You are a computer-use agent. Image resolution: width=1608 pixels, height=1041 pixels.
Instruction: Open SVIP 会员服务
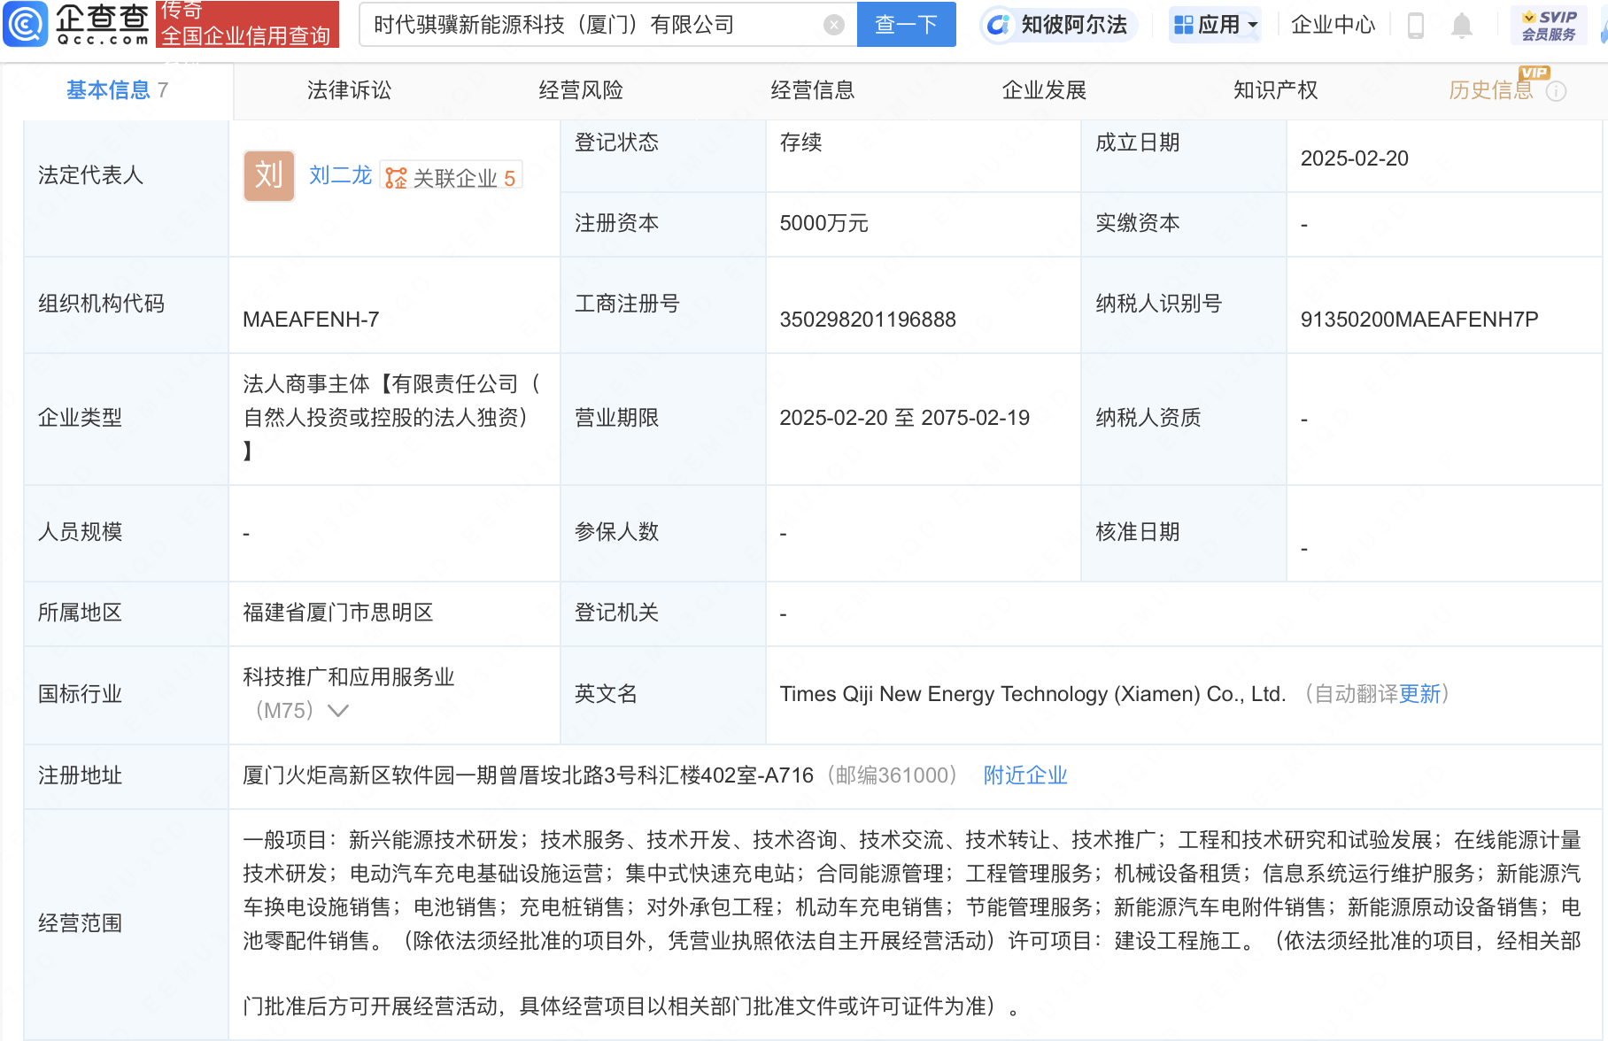pos(1549,26)
